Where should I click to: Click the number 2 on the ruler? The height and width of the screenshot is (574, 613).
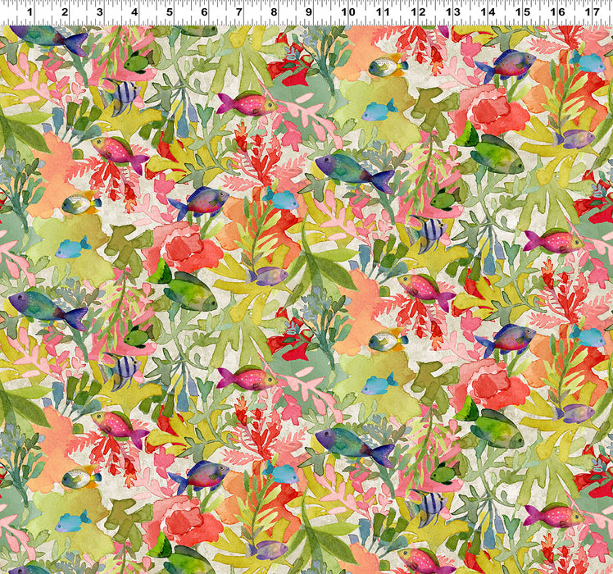click(65, 12)
